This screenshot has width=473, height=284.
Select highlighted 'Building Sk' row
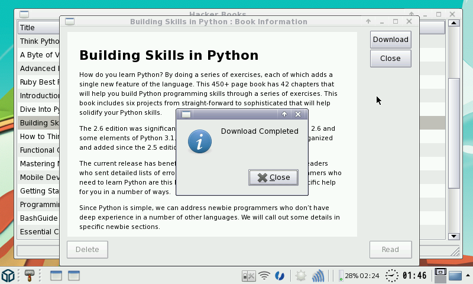coord(38,123)
